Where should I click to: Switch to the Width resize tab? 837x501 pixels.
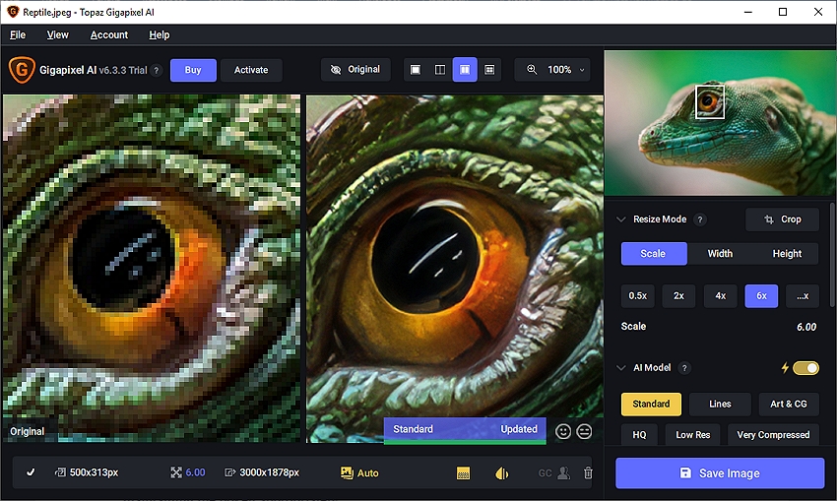tap(720, 253)
